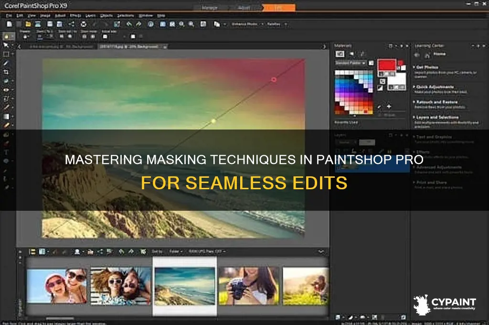This screenshot has height=325, width=489.
Task: Click the Zoom In magnifier in the toolbar
Action: [191, 24]
